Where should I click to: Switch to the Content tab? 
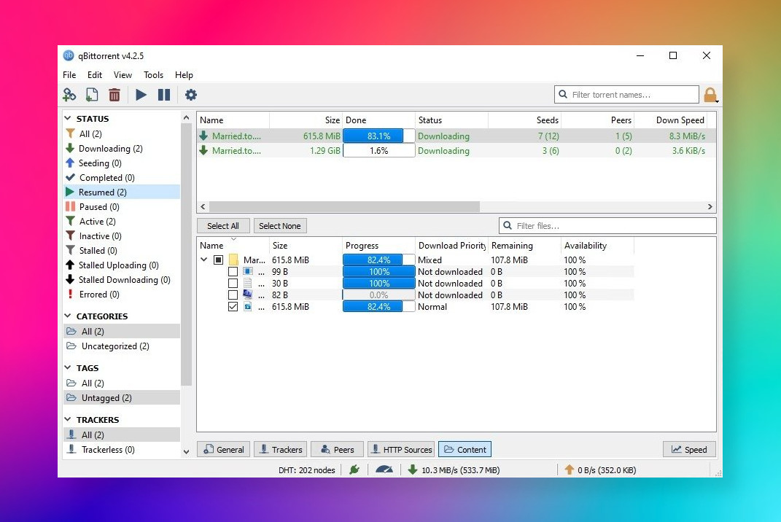(465, 449)
